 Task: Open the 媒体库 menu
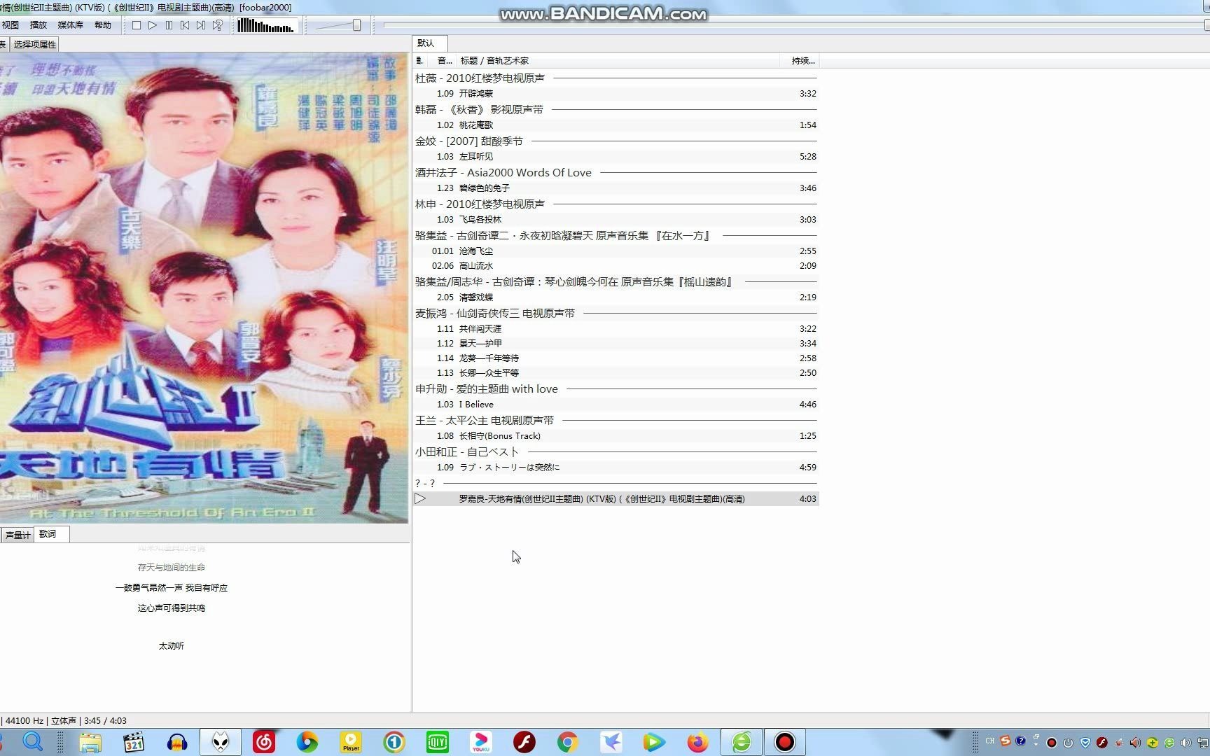pos(70,25)
